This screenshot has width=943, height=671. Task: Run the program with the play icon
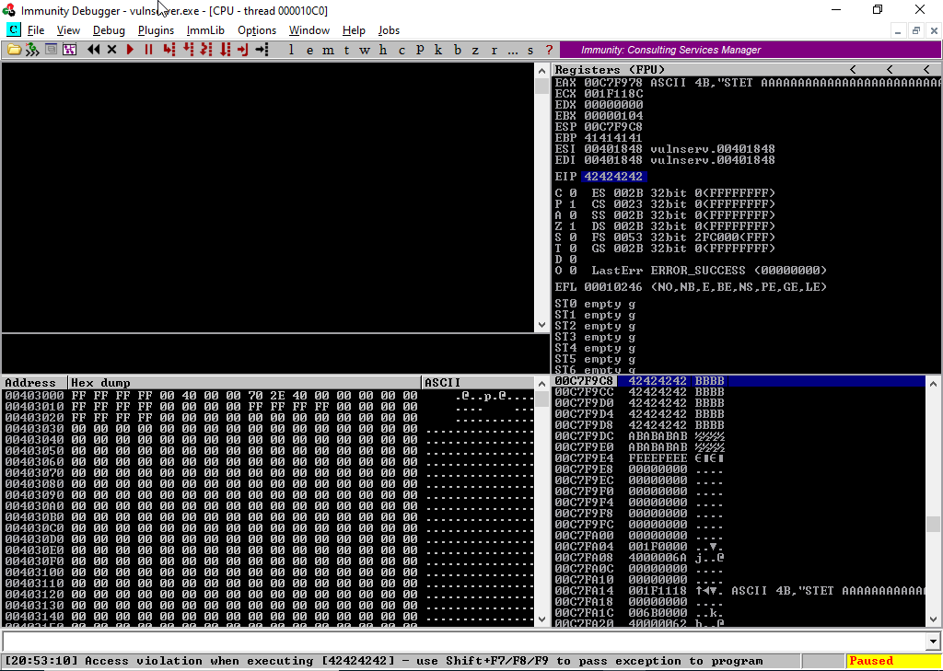130,50
